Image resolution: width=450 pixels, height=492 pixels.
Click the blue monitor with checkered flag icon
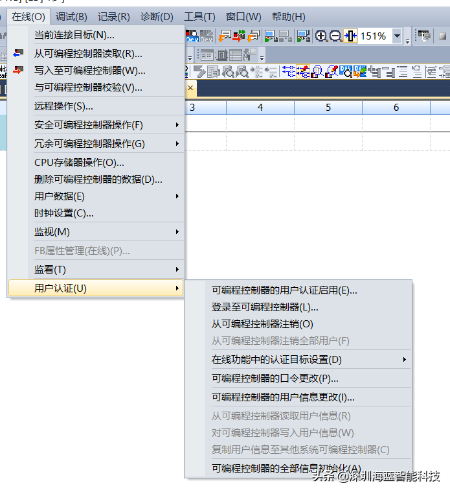303,36
